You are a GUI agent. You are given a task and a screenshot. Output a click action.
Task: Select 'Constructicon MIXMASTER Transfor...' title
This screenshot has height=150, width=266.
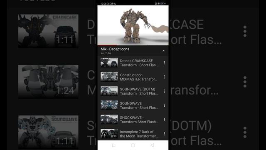138,77
